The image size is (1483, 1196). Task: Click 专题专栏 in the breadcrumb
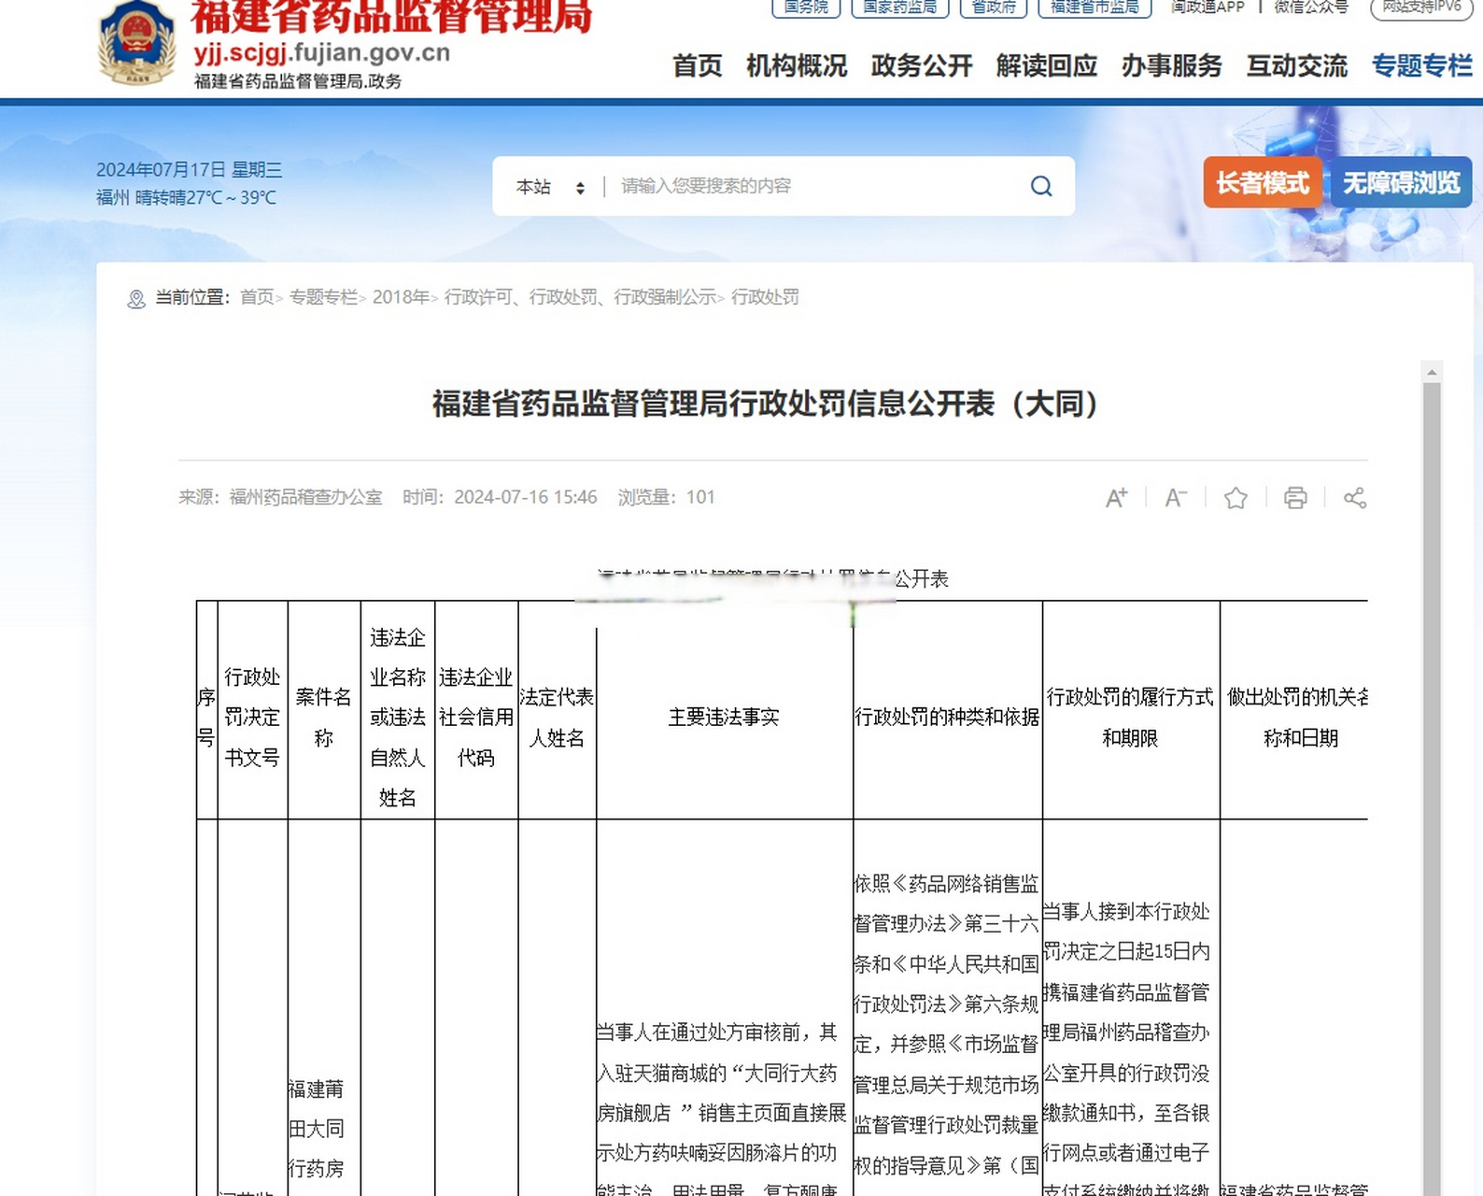[x=323, y=297]
